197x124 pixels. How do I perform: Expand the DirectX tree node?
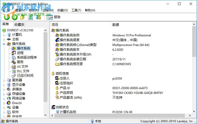click(x=4, y=103)
